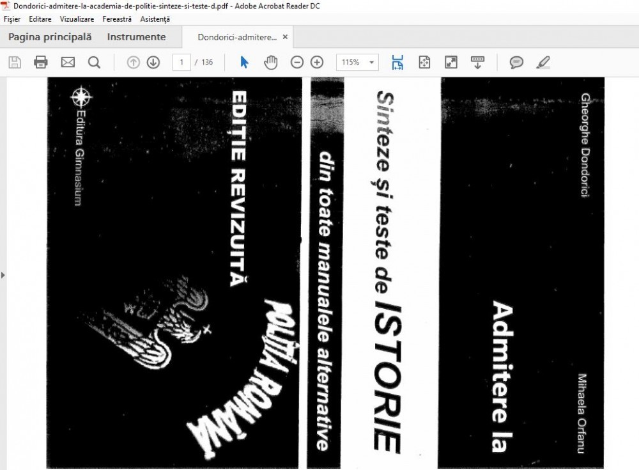This screenshot has width=639, height=470.
Task: Select the Highlight text pen tool
Action: pos(543,63)
